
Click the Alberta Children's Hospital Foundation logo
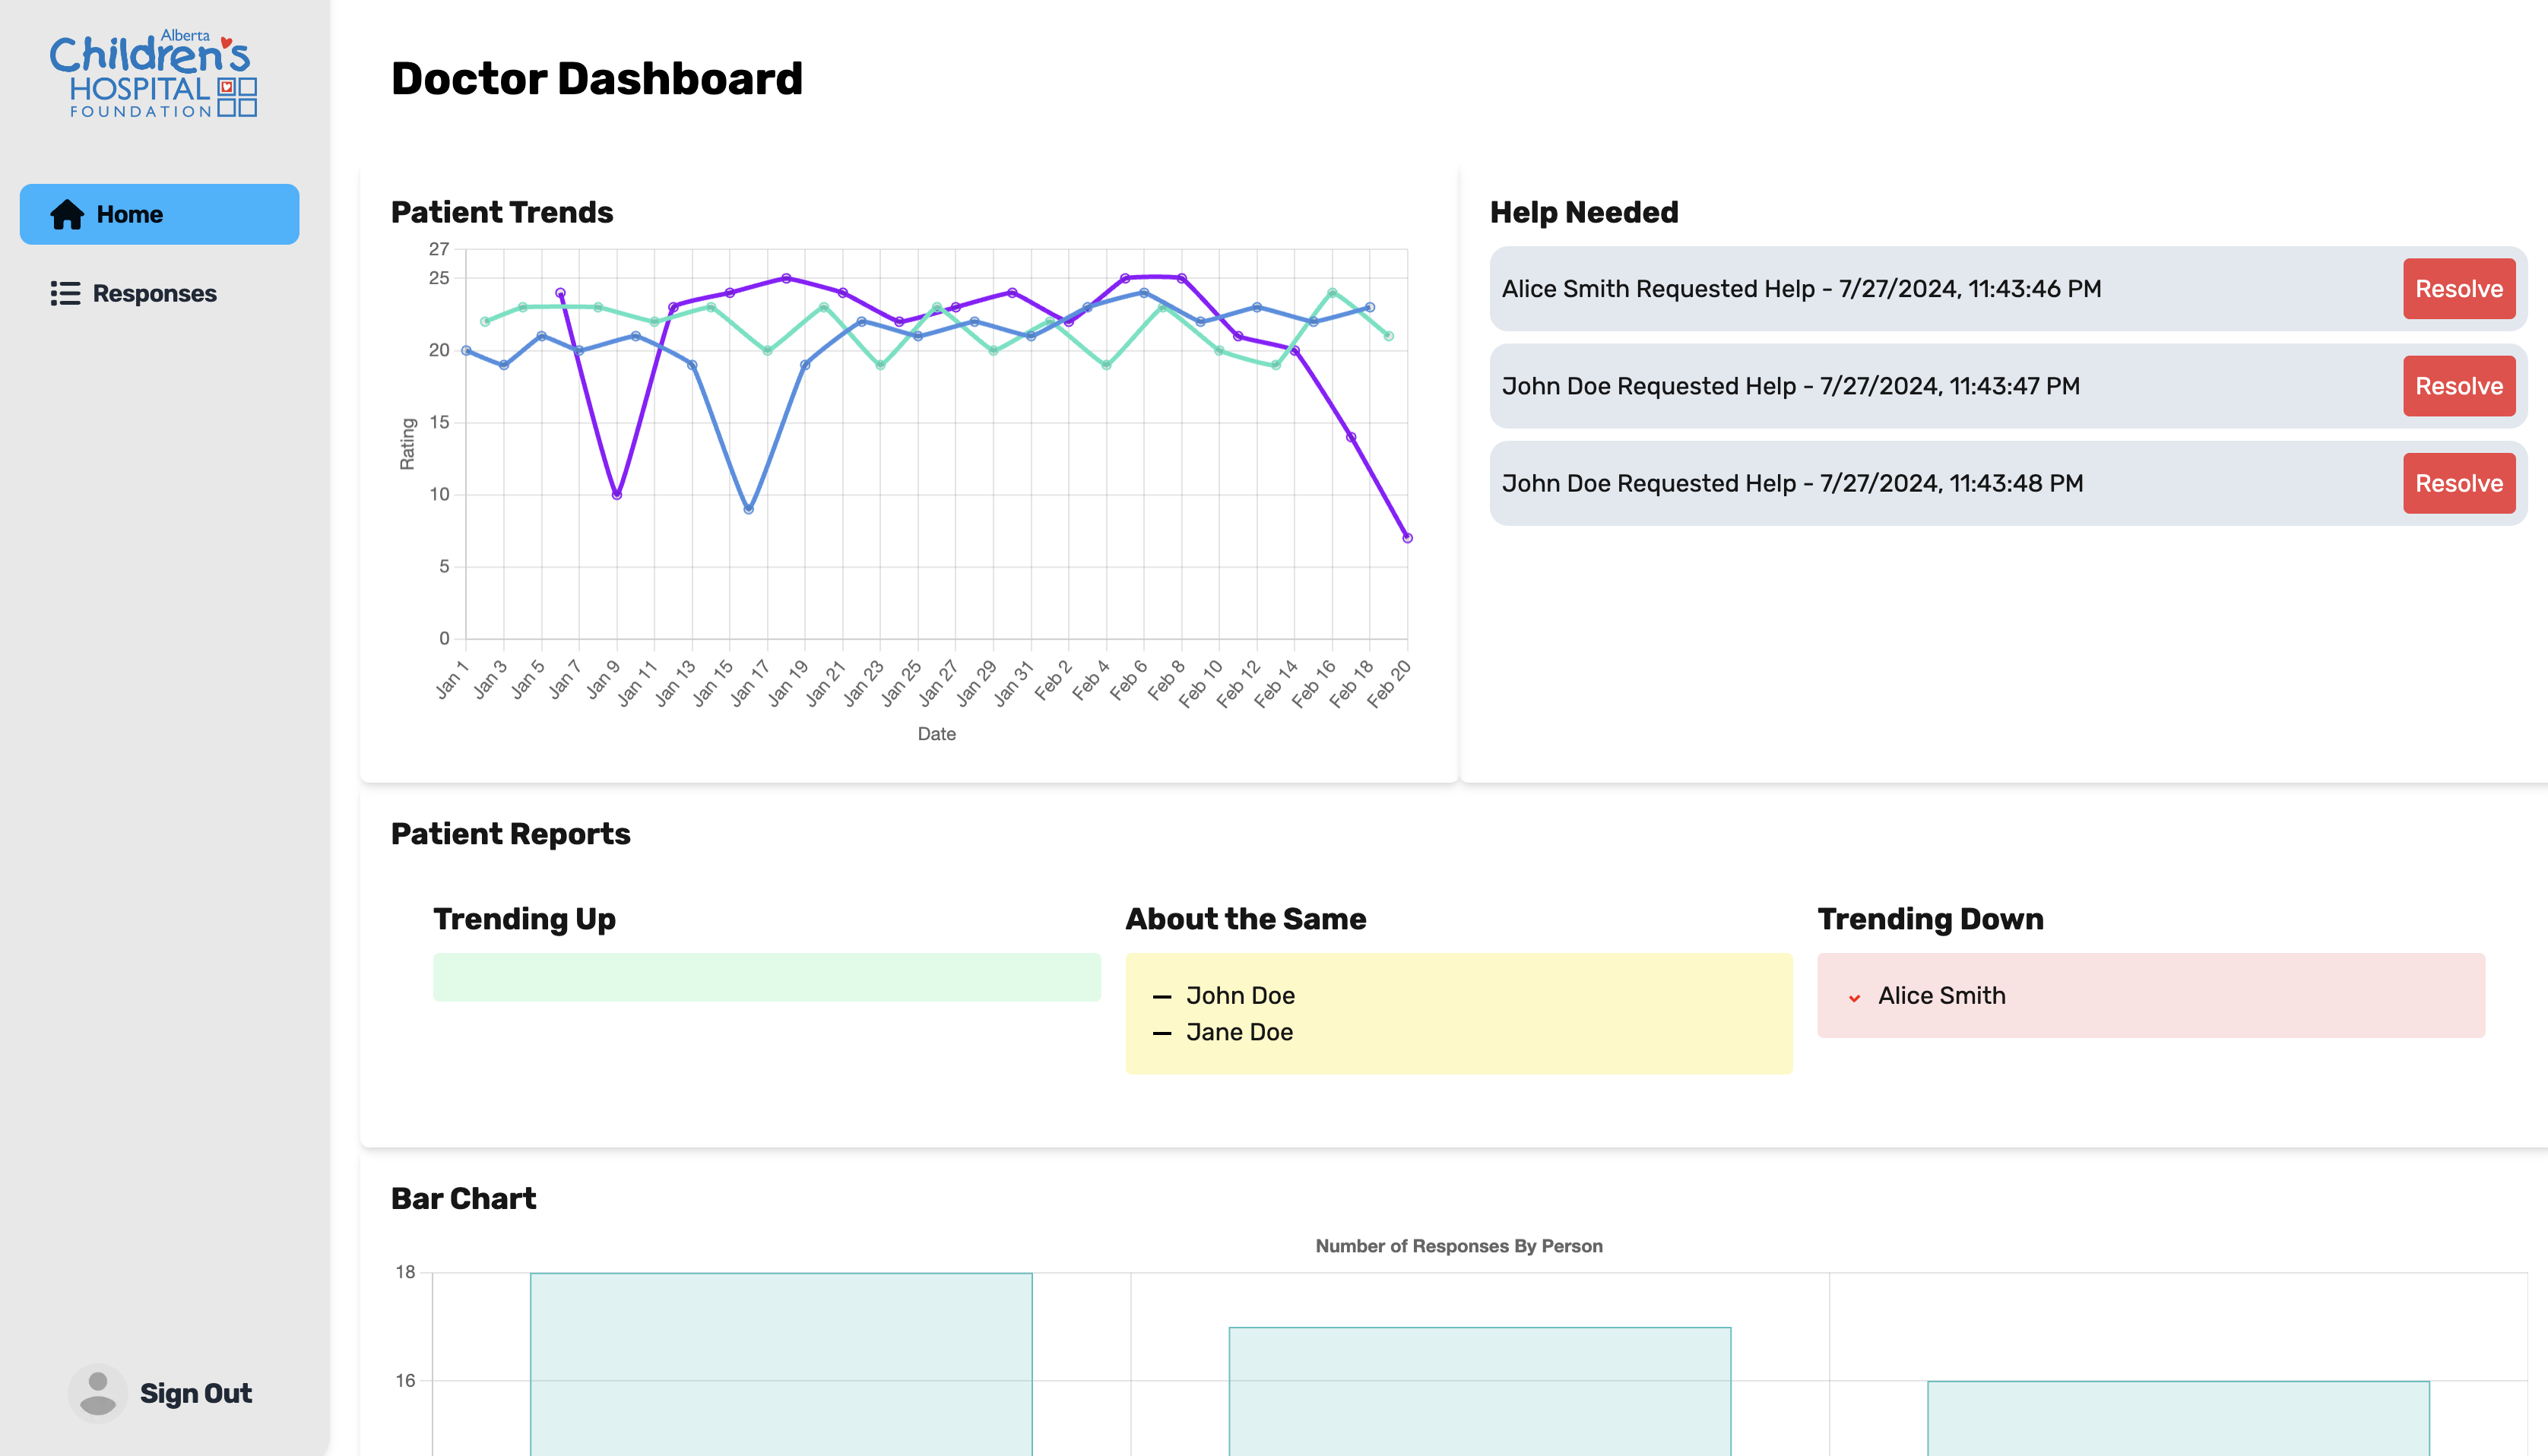pos(154,74)
